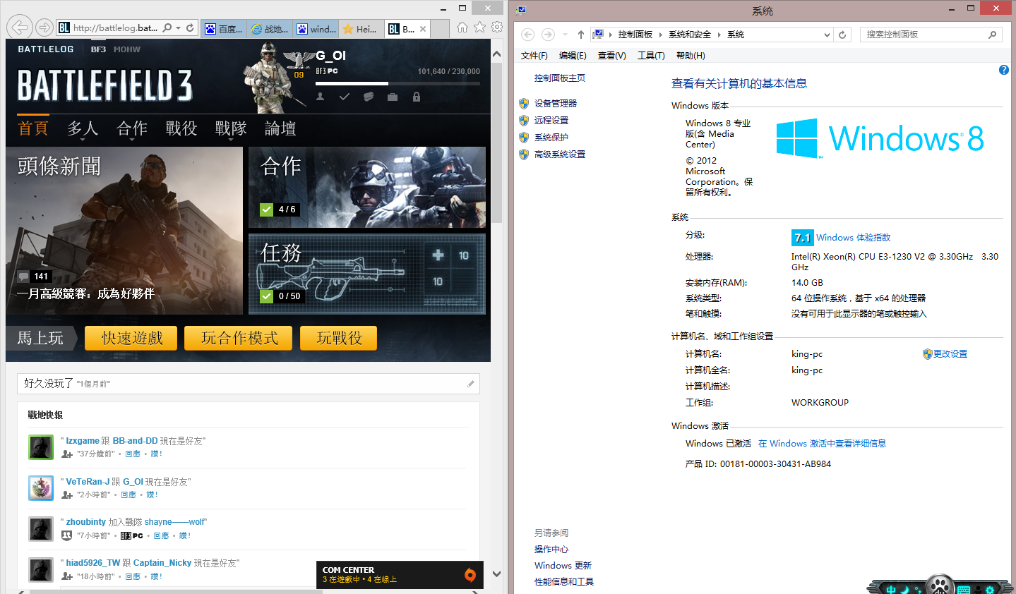Switch to the 战地 browser tab

tap(269, 29)
